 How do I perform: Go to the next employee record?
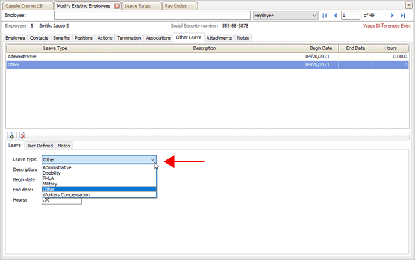392,15
